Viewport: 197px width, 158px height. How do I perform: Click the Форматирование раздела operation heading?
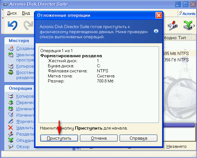coord(71,56)
